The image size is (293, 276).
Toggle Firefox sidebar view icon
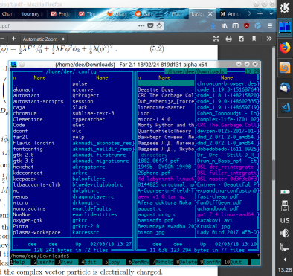pyautogui.click(x=235, y=25)
